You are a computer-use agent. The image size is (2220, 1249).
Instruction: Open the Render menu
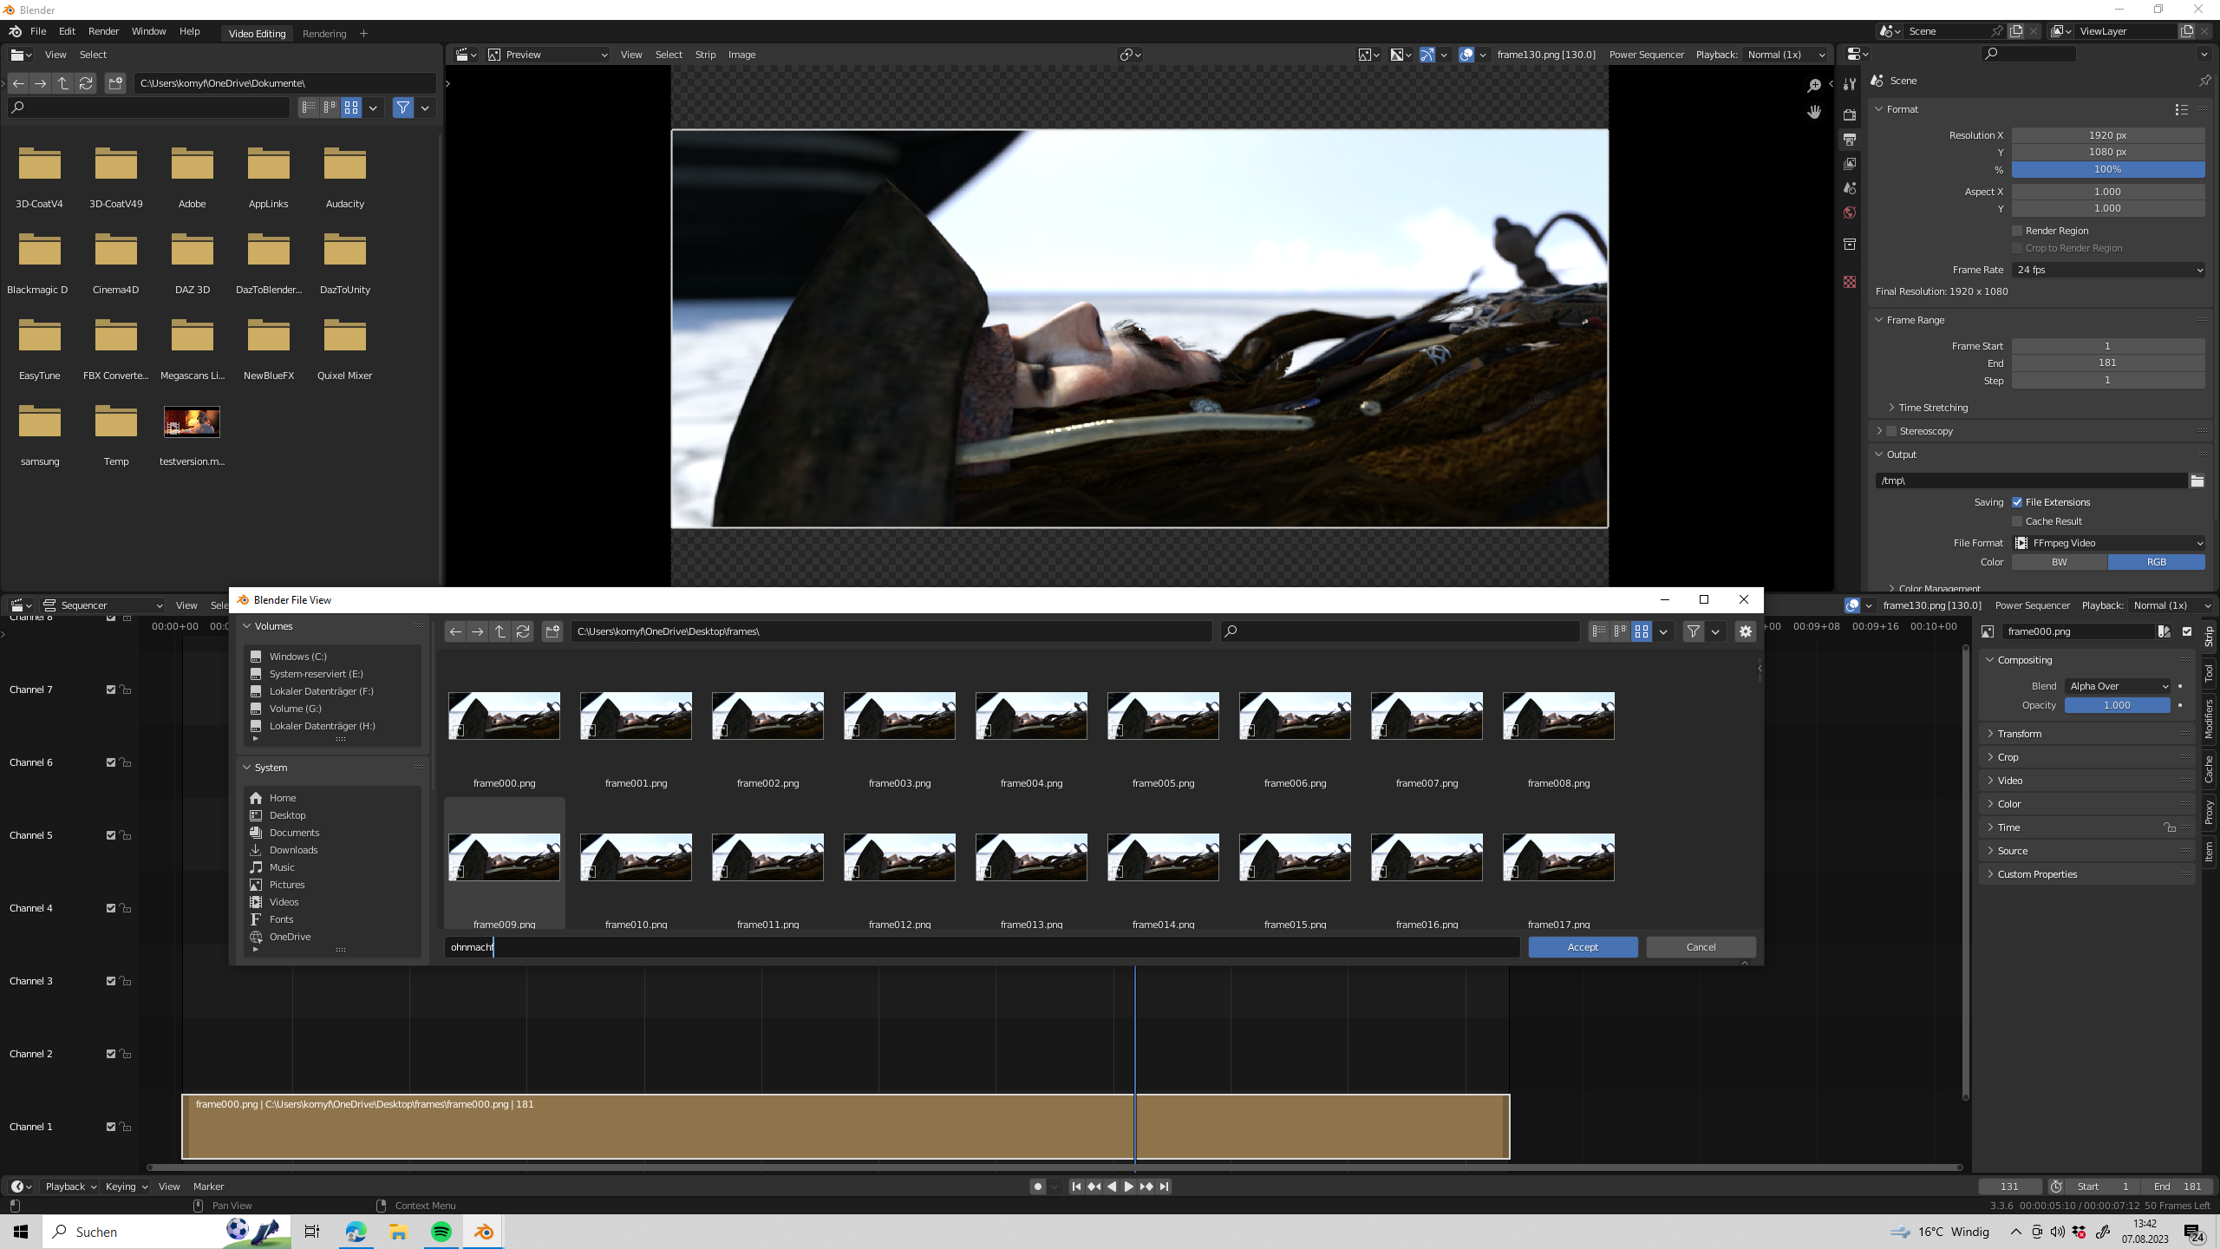click(103, 31)
